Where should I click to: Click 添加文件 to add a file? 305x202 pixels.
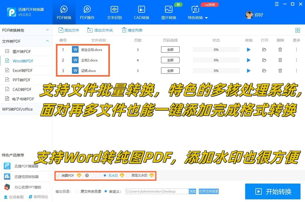tap(69, 30)
